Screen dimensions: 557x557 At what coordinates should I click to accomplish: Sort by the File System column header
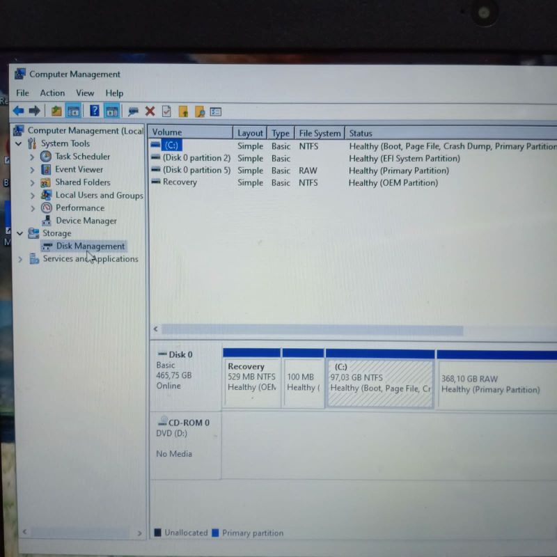[x=320, y=133]
